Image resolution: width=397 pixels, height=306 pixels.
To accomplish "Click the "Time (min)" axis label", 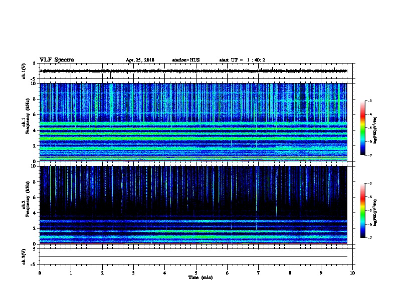I will 201,277.
